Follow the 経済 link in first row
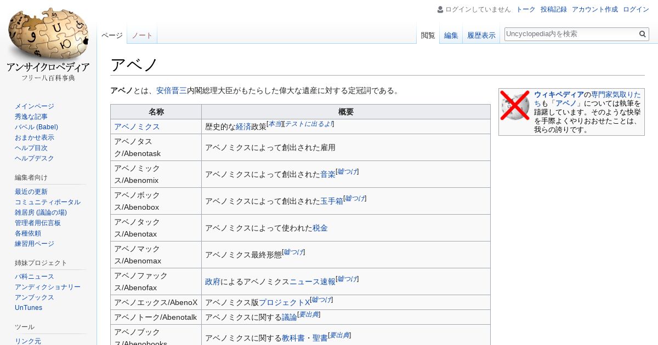This screenshot has height=345, width=658. tap(243, 127)
